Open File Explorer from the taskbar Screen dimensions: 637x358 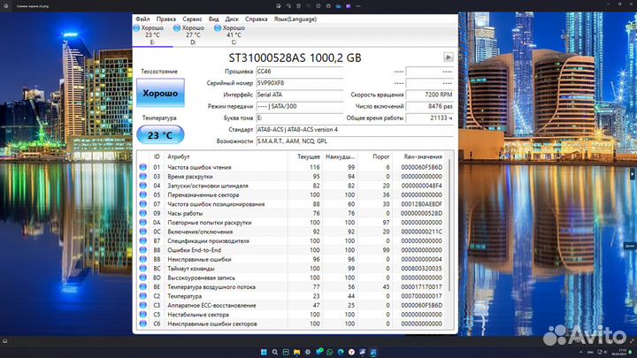point(296,352)
